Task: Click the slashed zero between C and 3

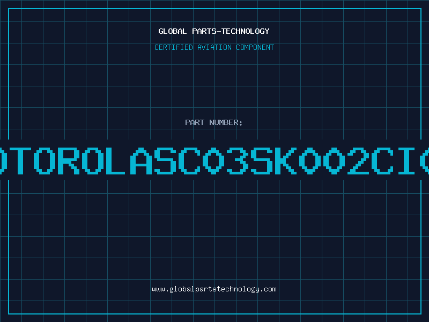Action: click(x=213, y=160)
